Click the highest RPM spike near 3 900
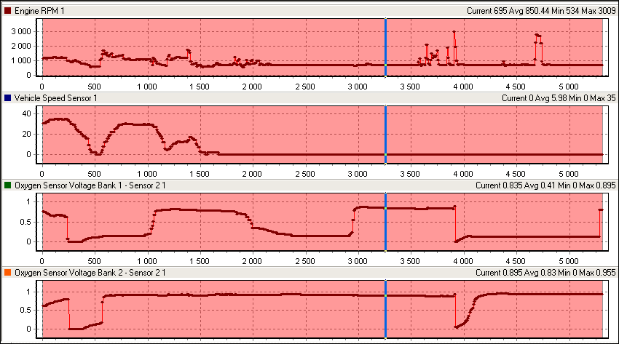 point(454,32)
